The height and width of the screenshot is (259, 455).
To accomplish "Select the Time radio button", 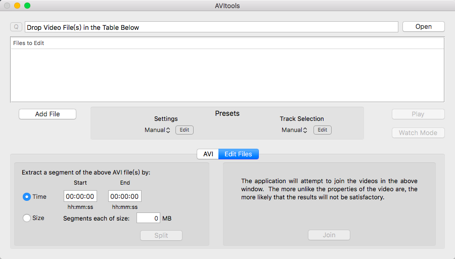I will click(x=27, y=197).
